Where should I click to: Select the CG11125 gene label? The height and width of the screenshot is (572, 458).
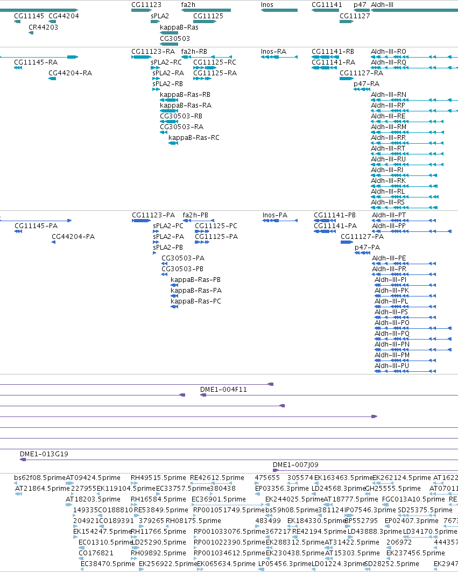pyautogui.click(x=208, y=16)
